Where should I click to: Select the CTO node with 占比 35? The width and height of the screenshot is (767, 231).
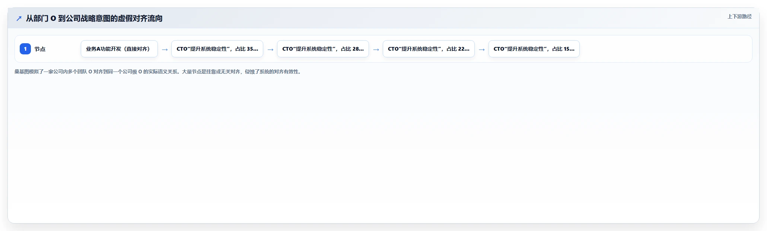coord(217,49)
